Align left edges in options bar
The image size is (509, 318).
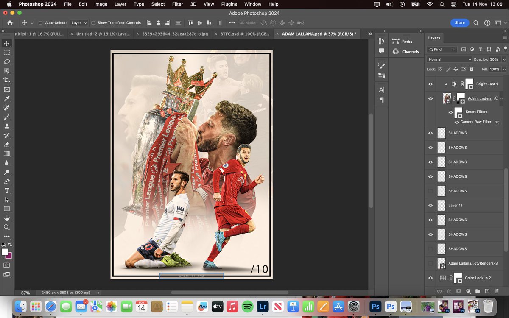coord(149,23)
